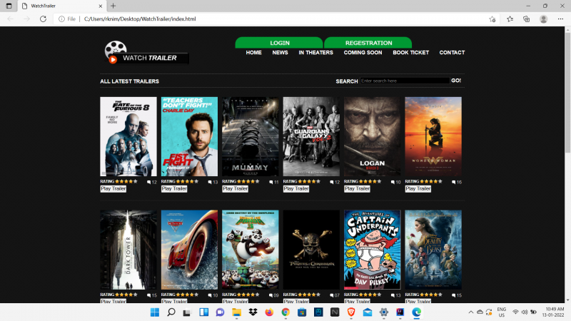Open the Fate of the Furious 8 poster
The height and width of the screenshot is (321, 571).
(x=128, y=136)
